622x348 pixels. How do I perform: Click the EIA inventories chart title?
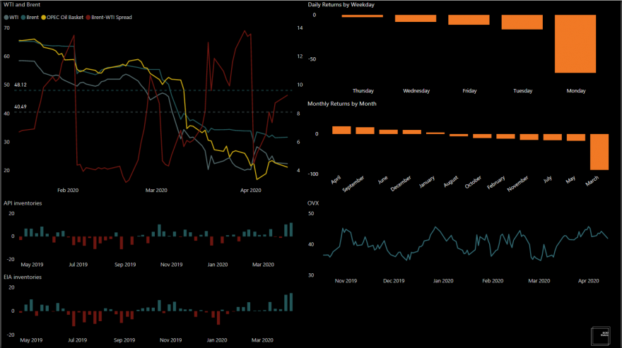pyautogui.click(x=23, y=277)
